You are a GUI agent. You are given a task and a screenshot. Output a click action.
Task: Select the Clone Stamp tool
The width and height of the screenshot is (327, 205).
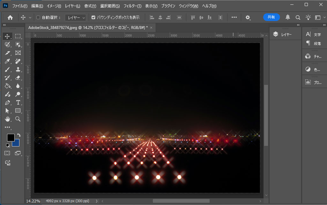(x=18, y=69)
